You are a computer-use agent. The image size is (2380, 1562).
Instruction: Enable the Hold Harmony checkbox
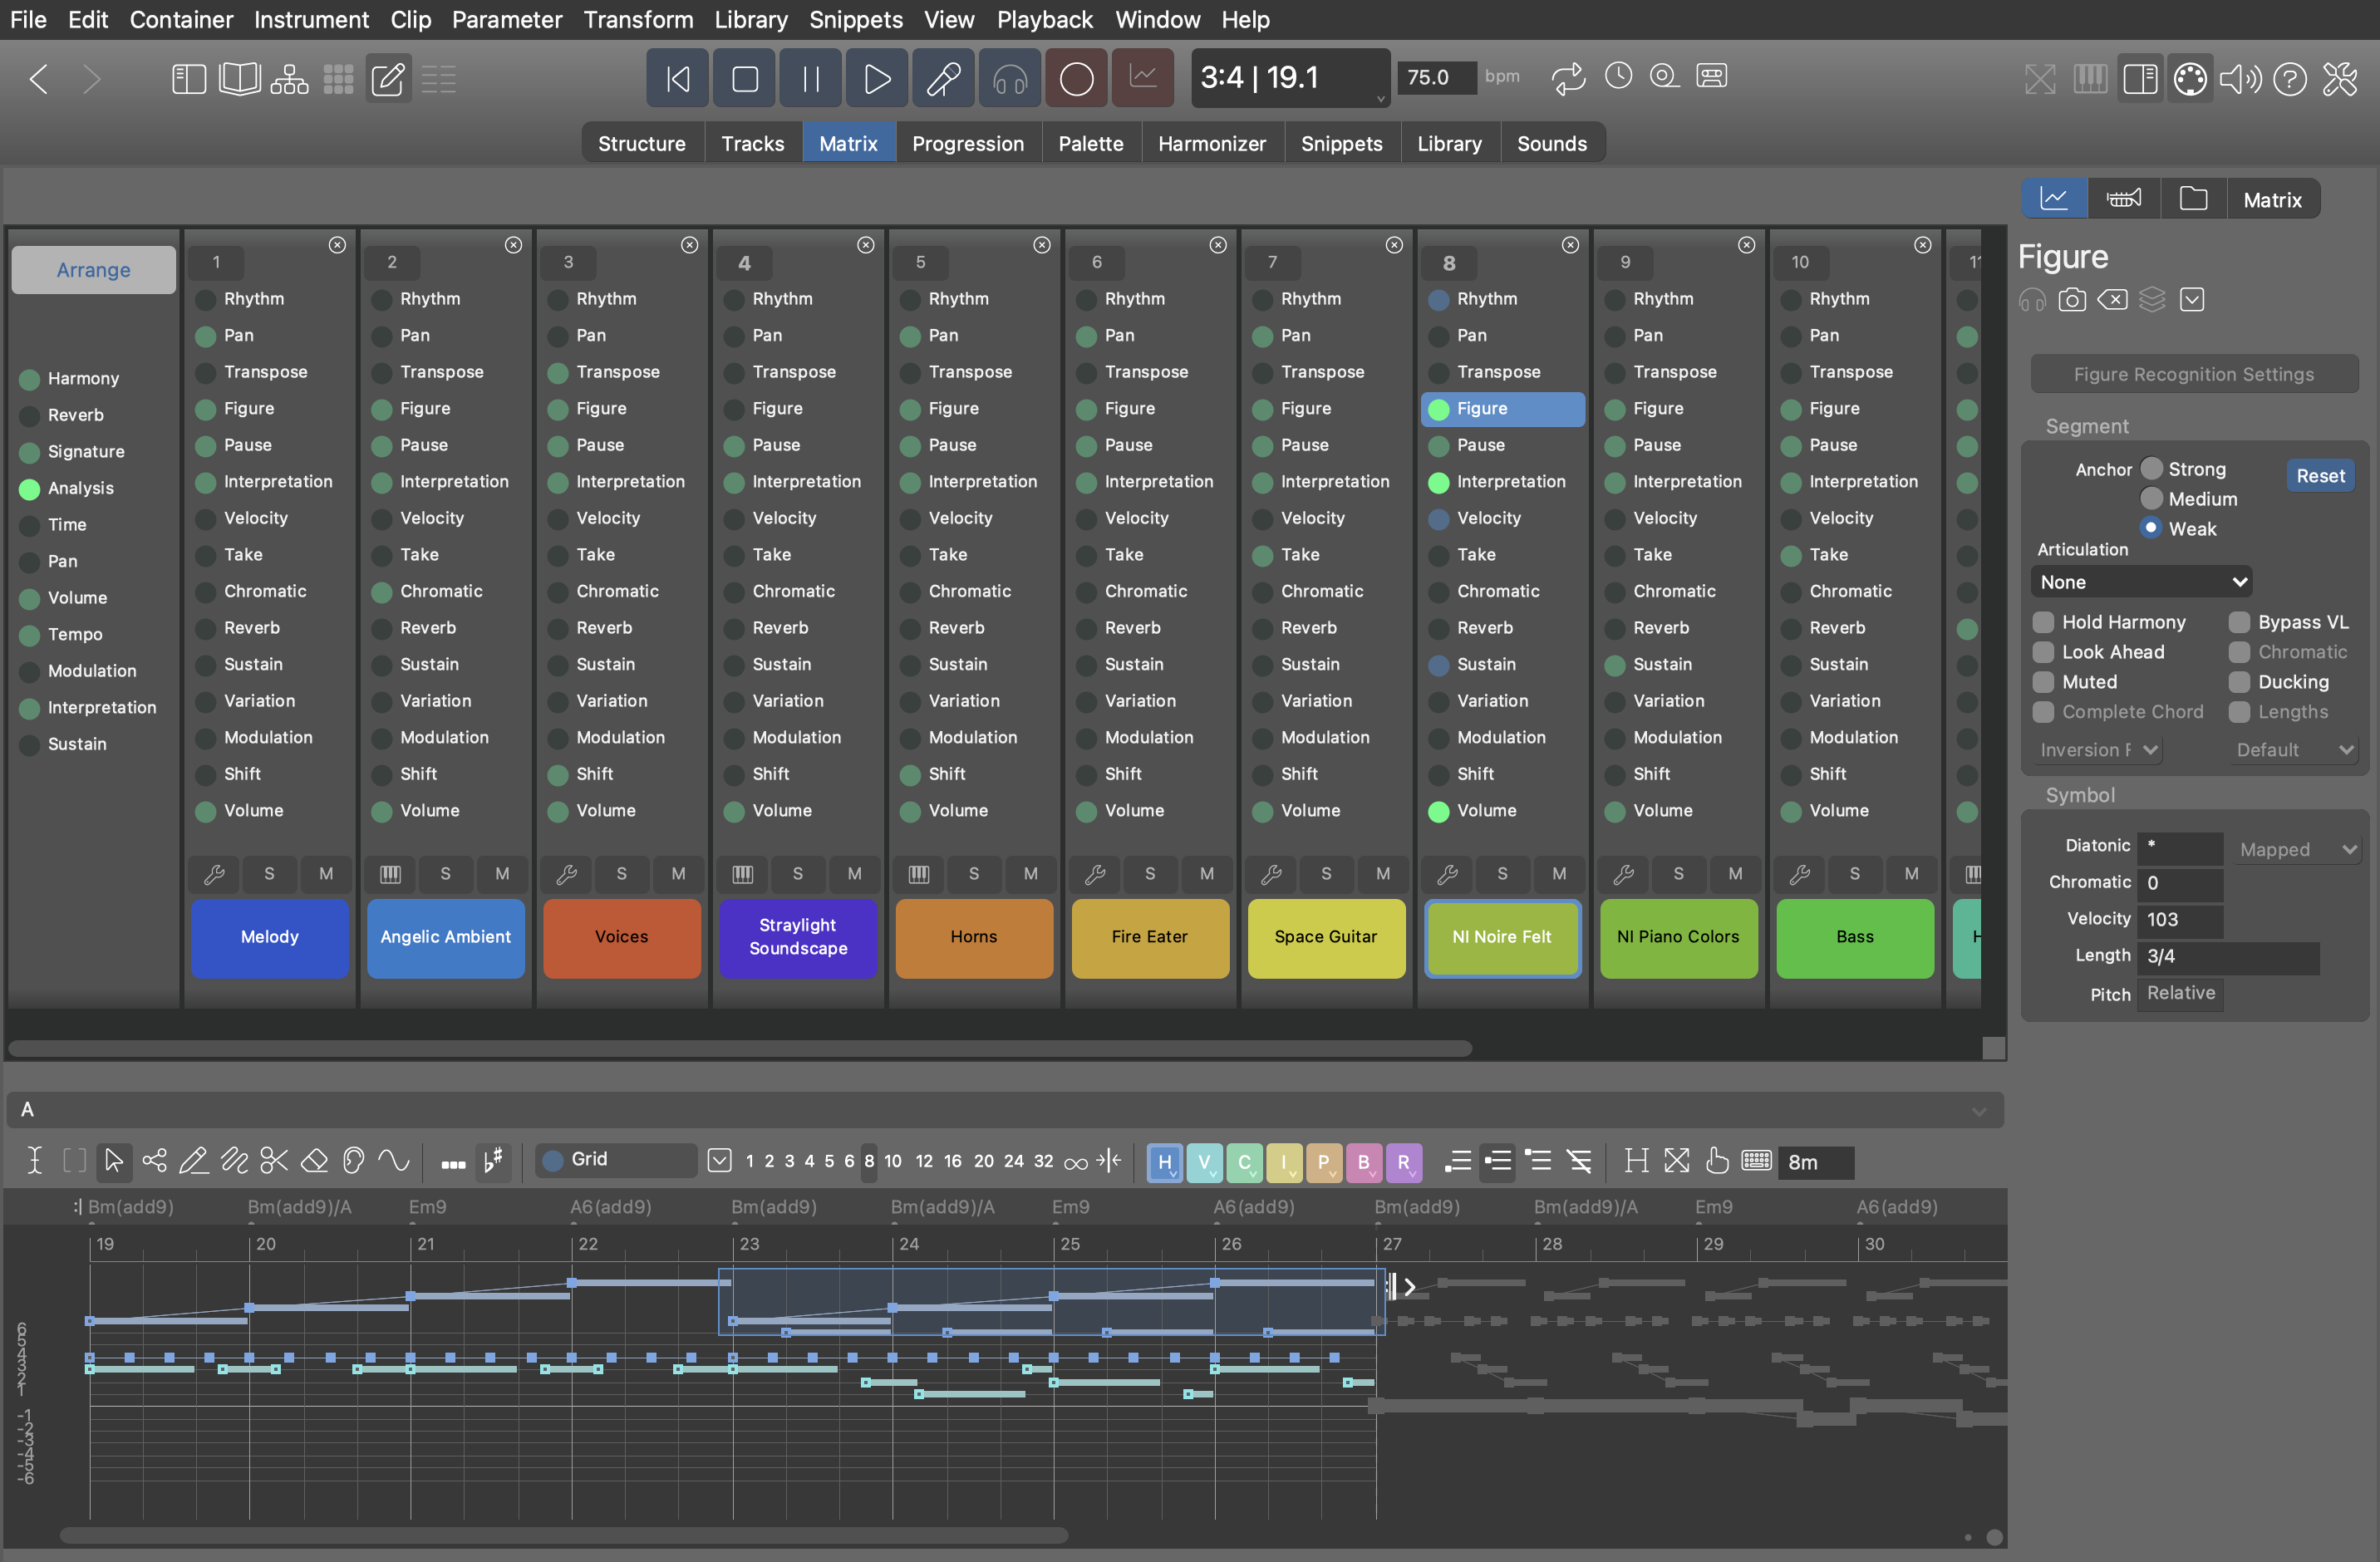2044,622
